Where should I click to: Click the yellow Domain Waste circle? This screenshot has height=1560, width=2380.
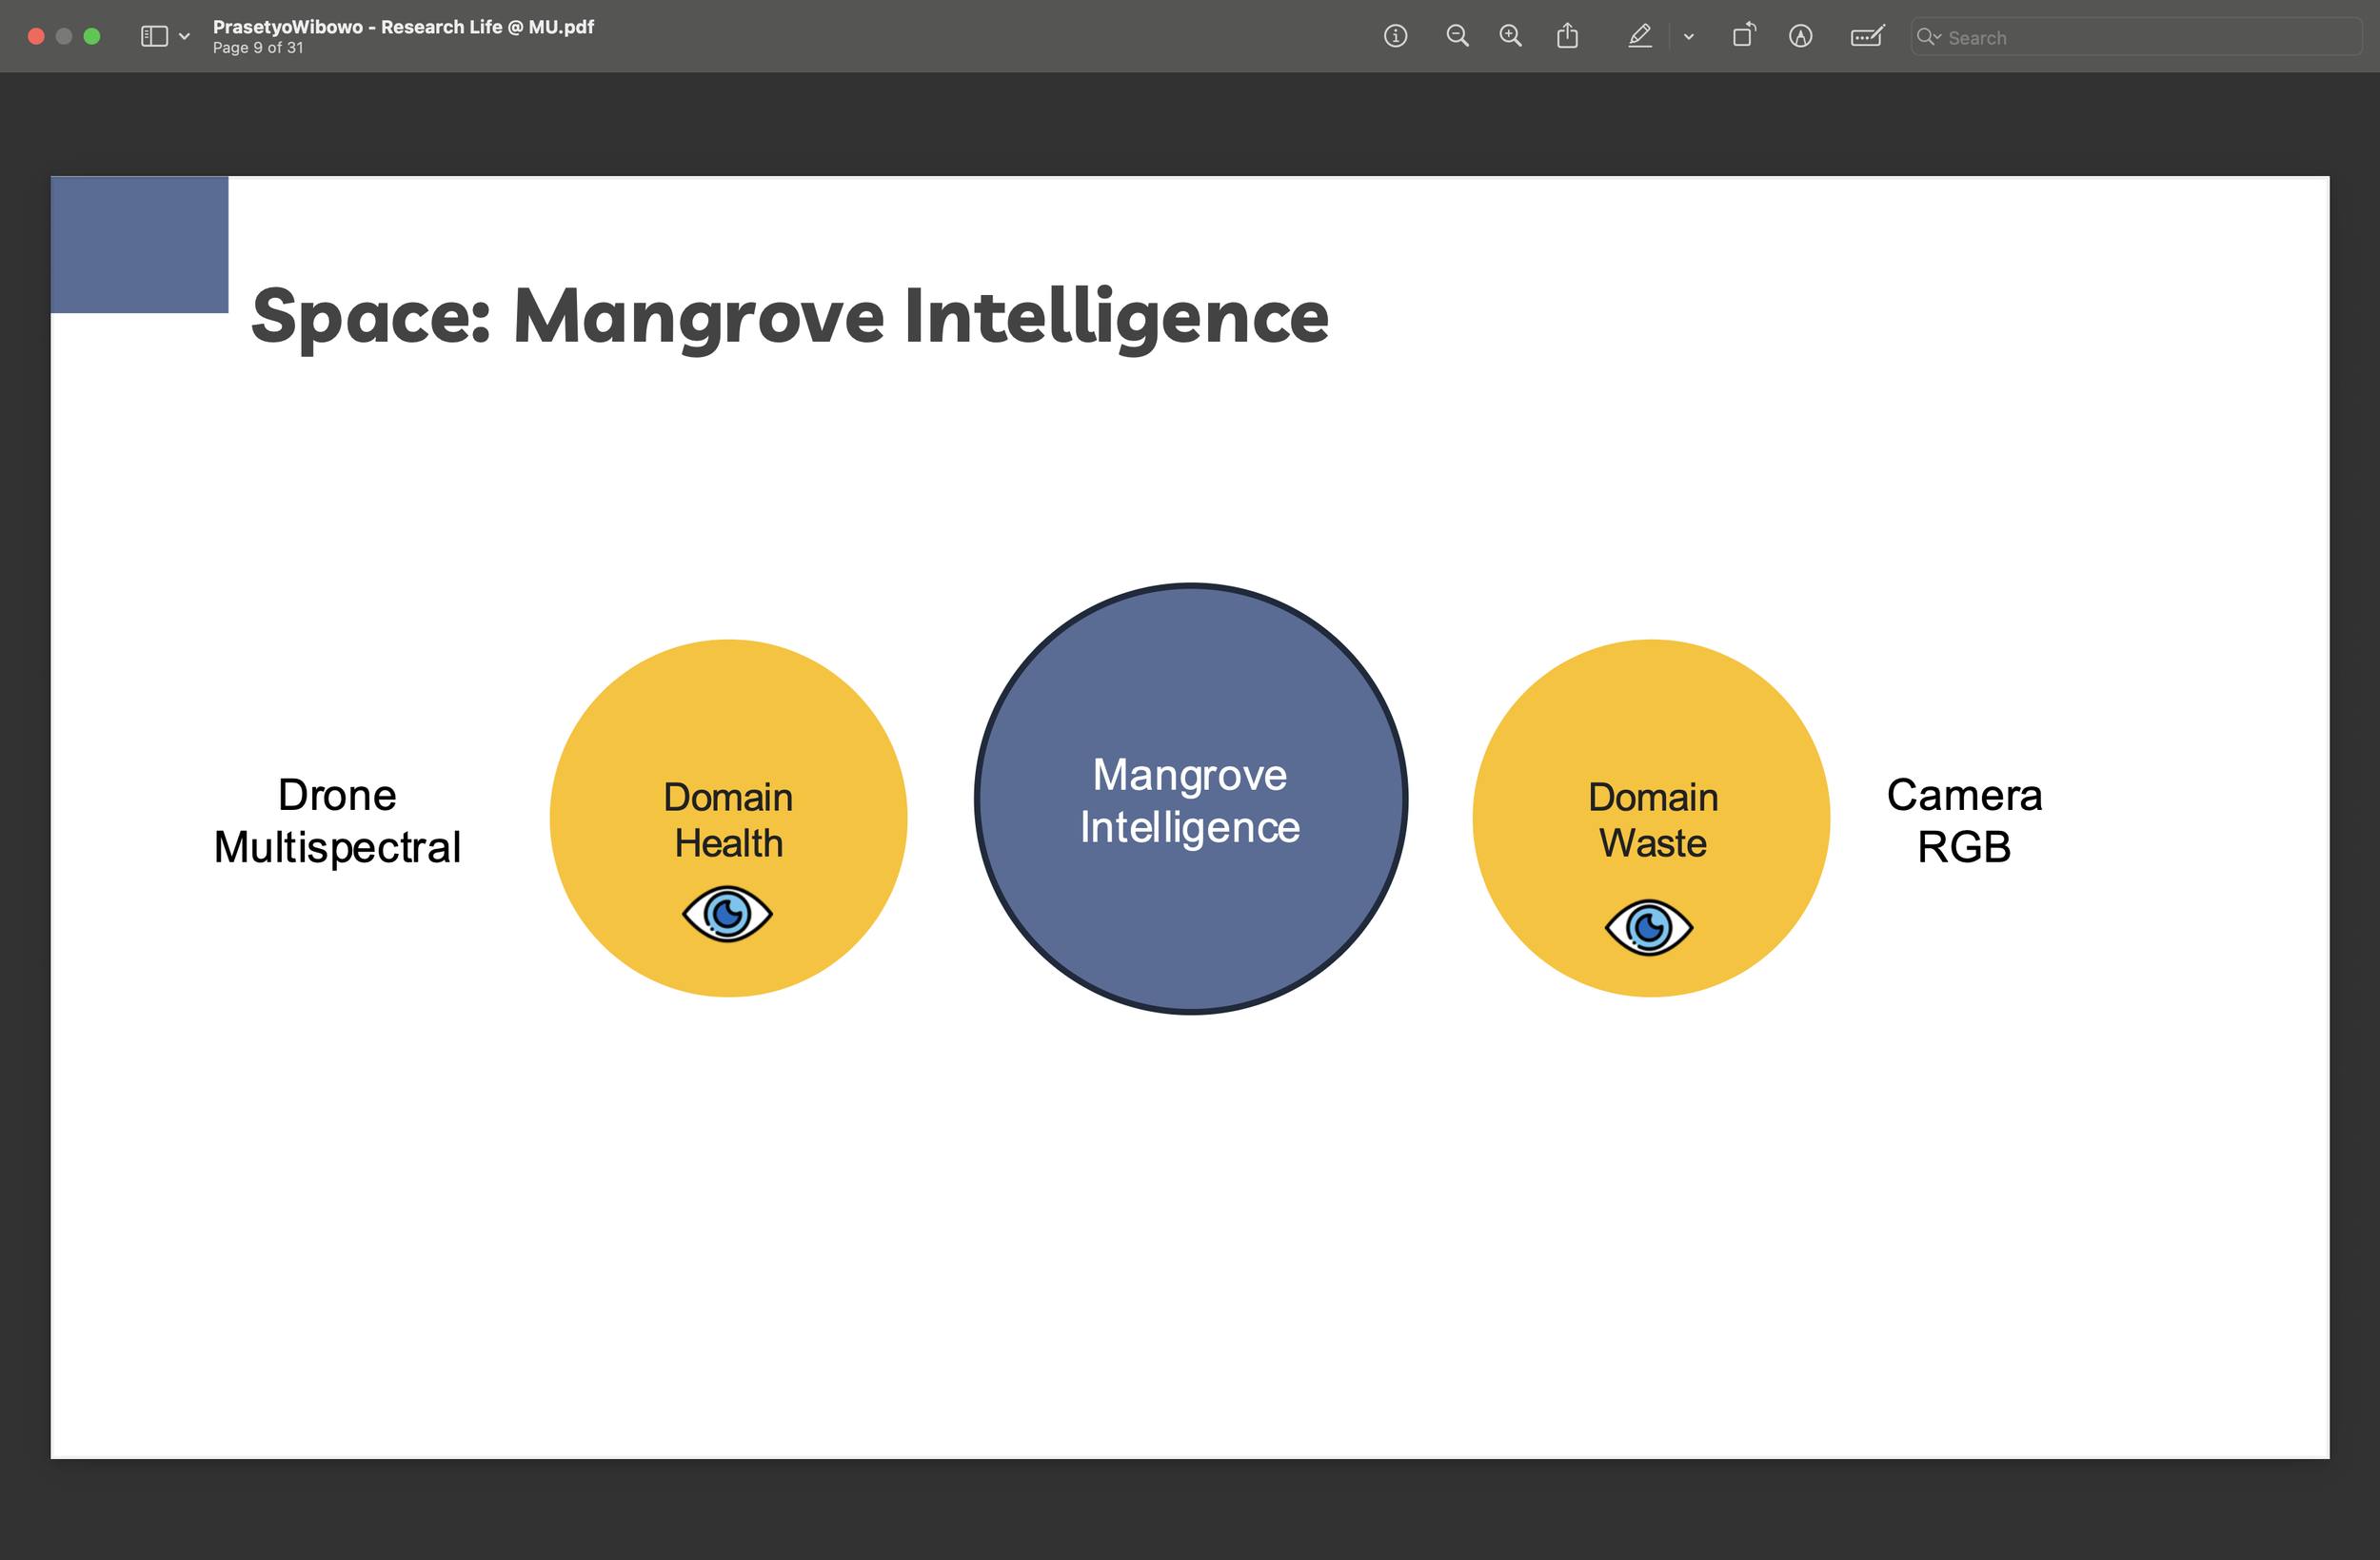point(1650,720)
